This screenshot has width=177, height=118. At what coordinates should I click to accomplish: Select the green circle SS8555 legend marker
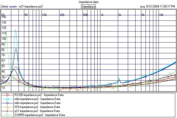(7, 115)
